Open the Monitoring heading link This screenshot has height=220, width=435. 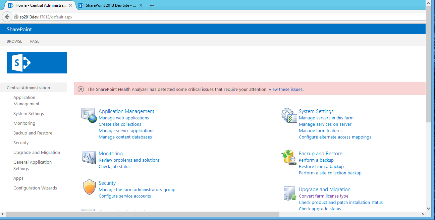point(111,154)
